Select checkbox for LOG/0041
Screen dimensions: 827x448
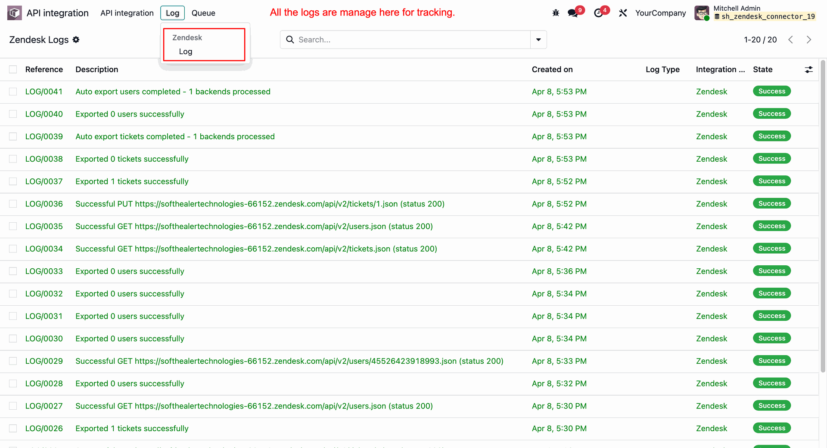pyautogui.click(x=13, y=92)
